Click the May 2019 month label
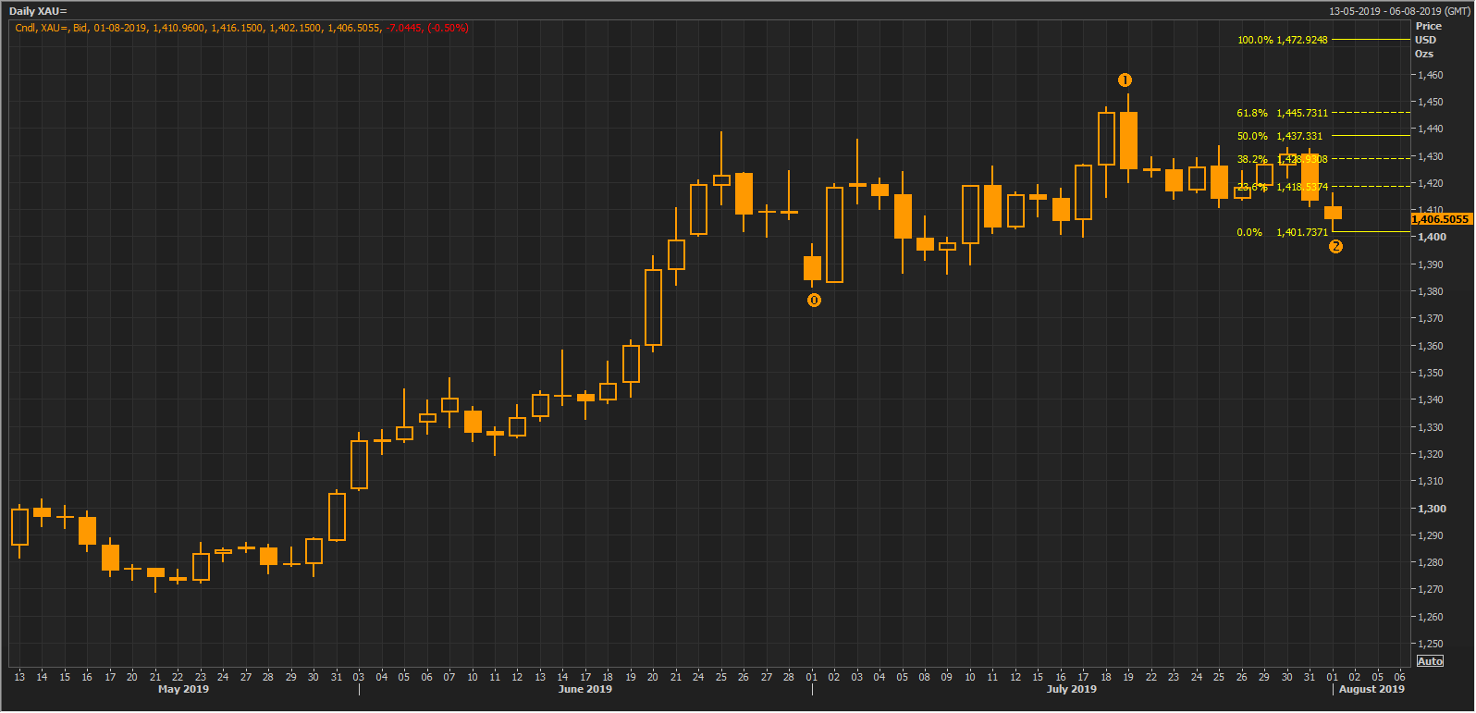 click(183, 689)
